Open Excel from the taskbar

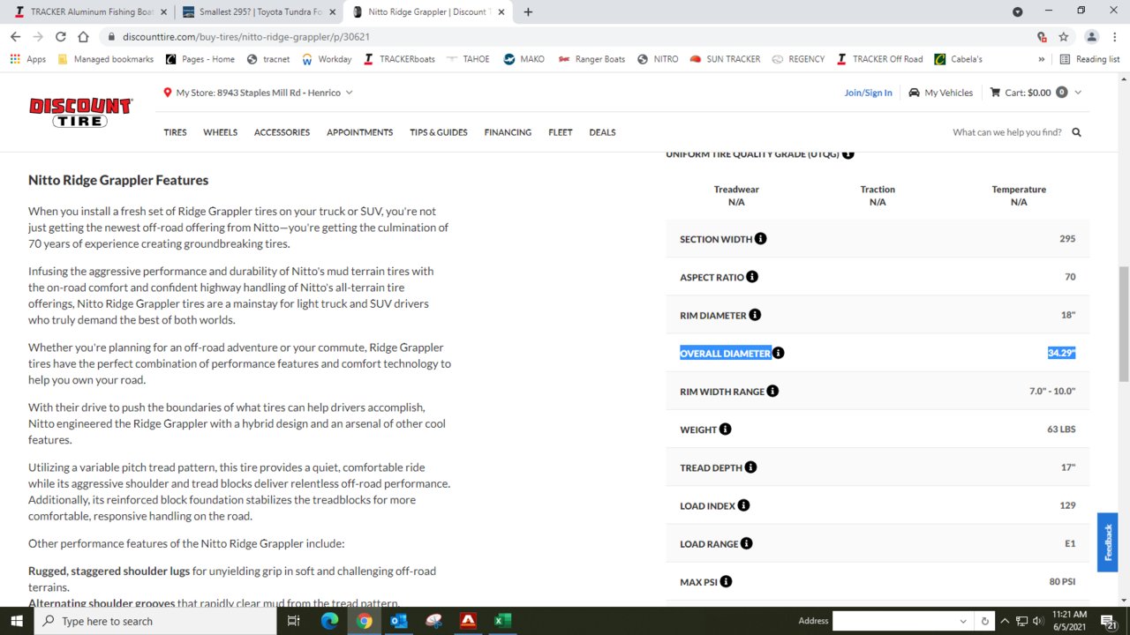point(502,621)
